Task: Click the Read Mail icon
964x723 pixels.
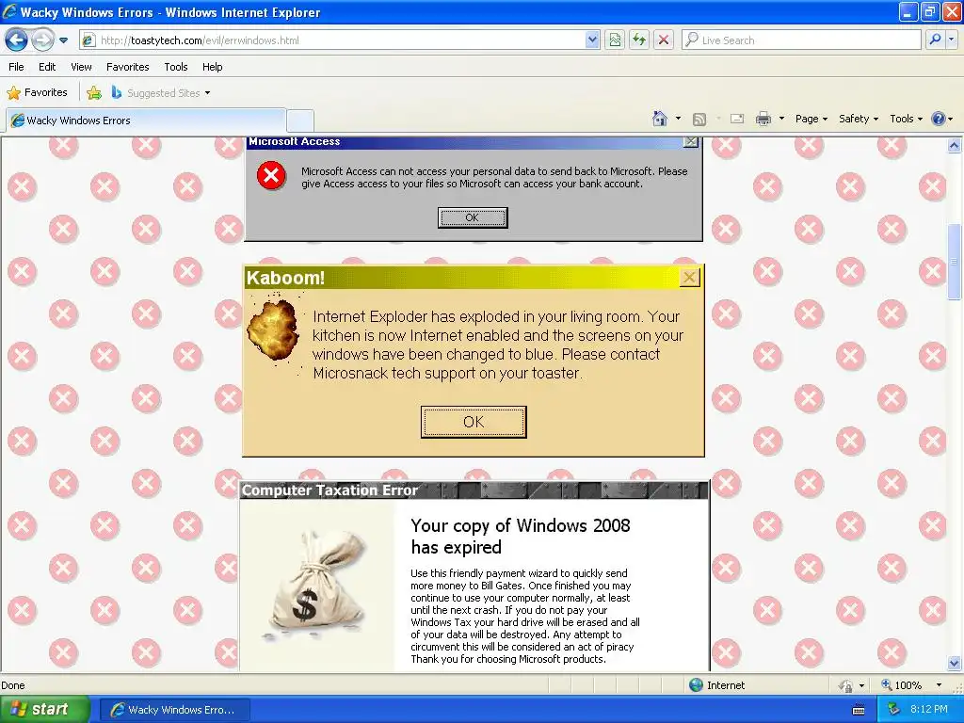Action: (736, 120)
